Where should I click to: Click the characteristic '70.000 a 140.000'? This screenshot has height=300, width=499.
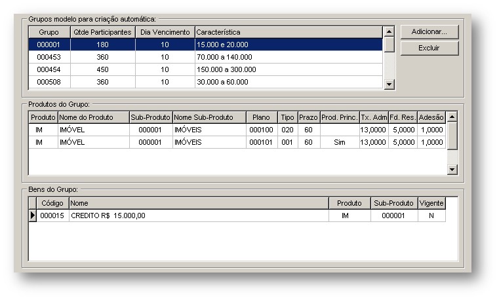pyautogui.click(x=224, y=57)
